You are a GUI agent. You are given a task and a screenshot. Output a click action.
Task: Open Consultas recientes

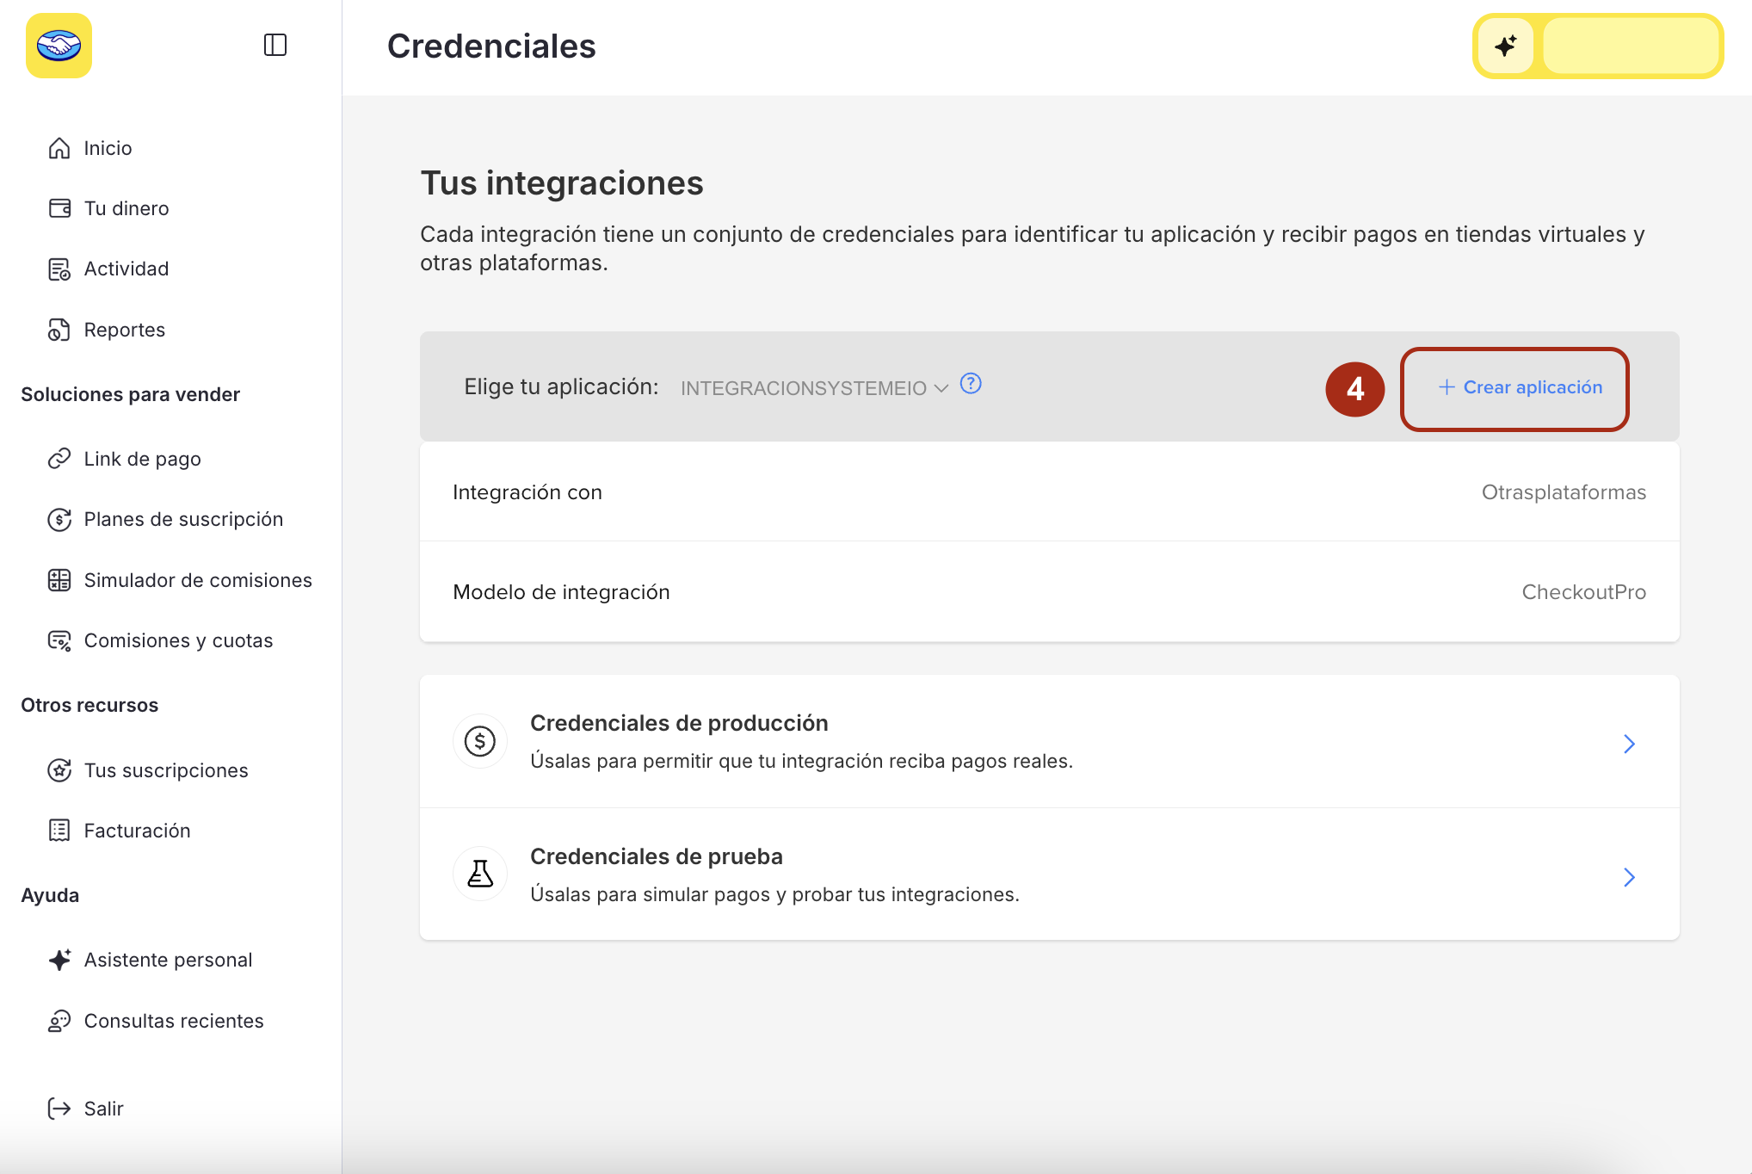point(174,1021)
